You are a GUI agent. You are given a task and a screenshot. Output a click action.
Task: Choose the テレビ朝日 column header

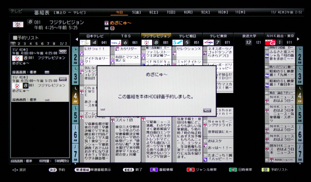point(187,36)
